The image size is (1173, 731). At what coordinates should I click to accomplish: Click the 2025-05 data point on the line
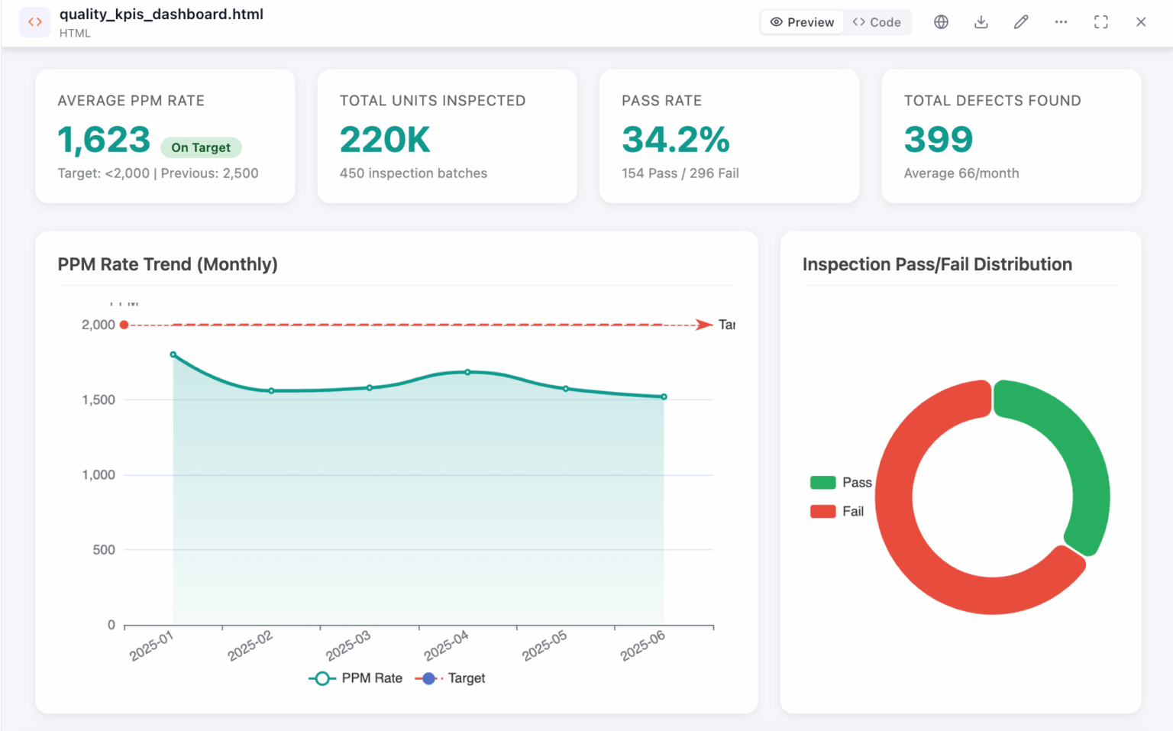click(566, 389)
